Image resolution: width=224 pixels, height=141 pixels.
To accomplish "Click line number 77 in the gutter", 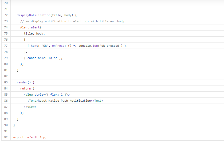I will [x=6, y=46].
